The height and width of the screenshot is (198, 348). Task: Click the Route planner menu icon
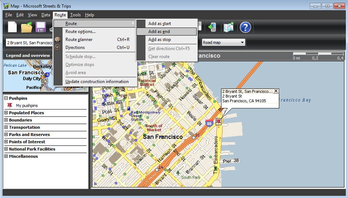[x=57, y=39]
